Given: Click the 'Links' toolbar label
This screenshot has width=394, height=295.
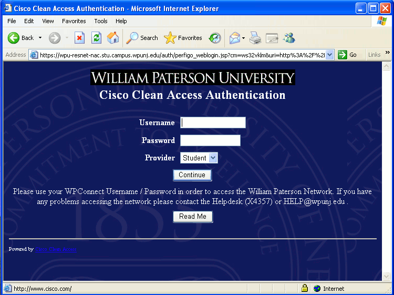Looking at the screenshot, I should 374,55.
